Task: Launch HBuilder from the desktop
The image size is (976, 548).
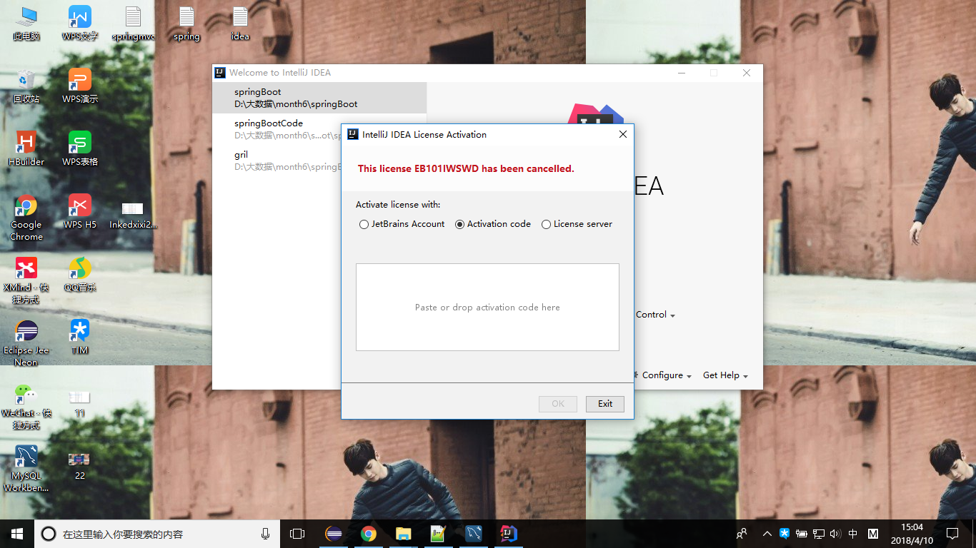Action: [26, 149]
